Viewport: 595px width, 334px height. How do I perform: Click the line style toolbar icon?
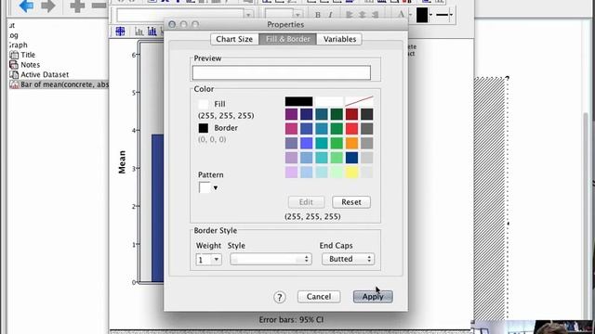[443, 15]
